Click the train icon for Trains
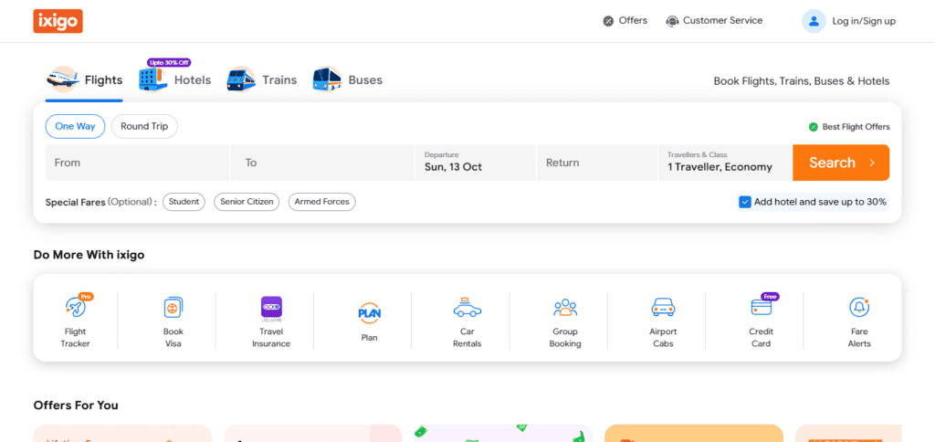Image resolution: width=935 pixels, height=442 pixels. coord(241,79)
